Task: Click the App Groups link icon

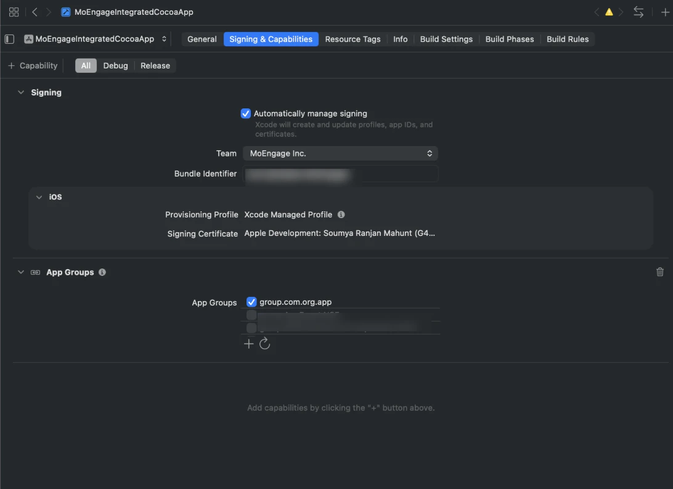Action: 35,272
